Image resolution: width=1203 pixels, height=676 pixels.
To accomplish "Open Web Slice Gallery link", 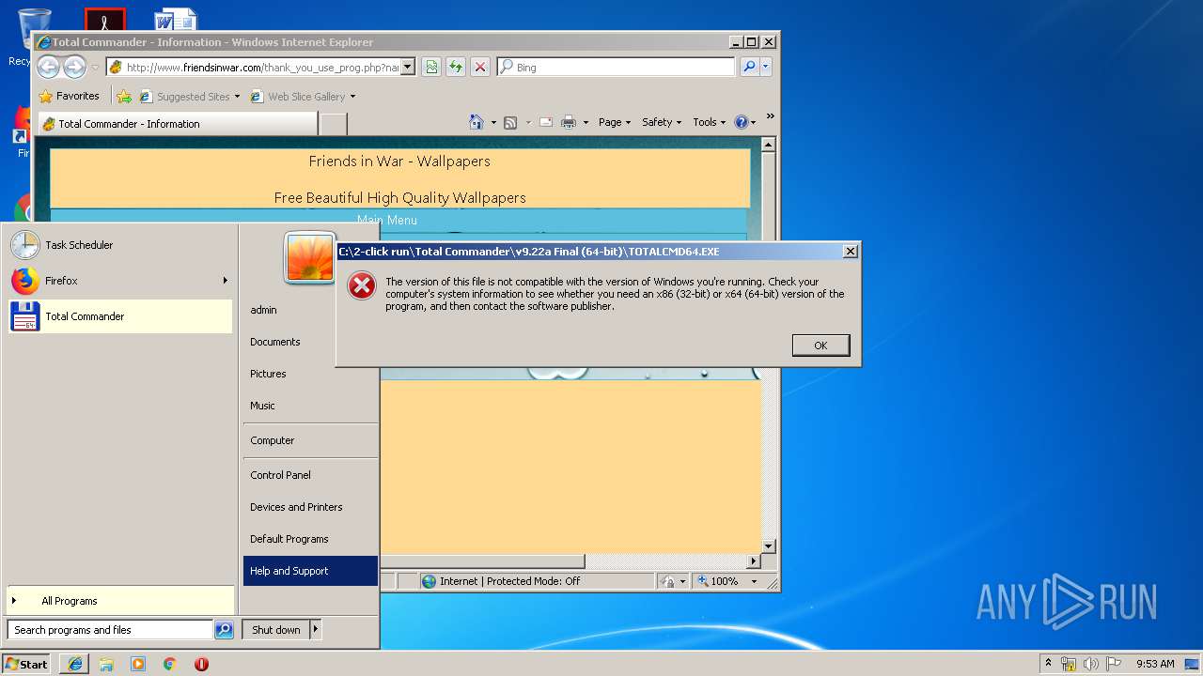I will pyautogui.click(x=299, y=96).
